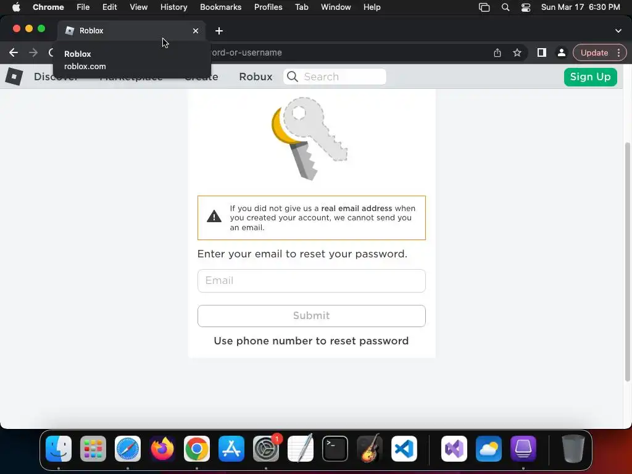Open the Weather app in the Dock
This screenshot has width=632, height=474.
pyautogui.click(x=489, y=449)
